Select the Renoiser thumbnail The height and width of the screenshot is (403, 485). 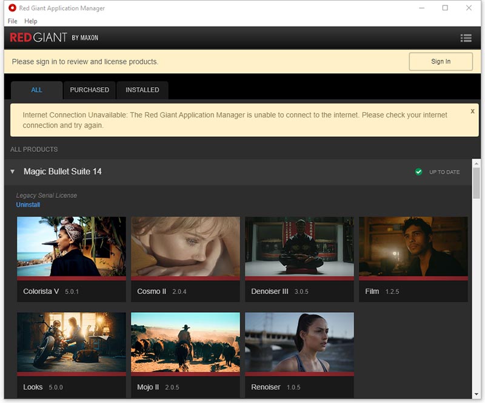point(299,342)
